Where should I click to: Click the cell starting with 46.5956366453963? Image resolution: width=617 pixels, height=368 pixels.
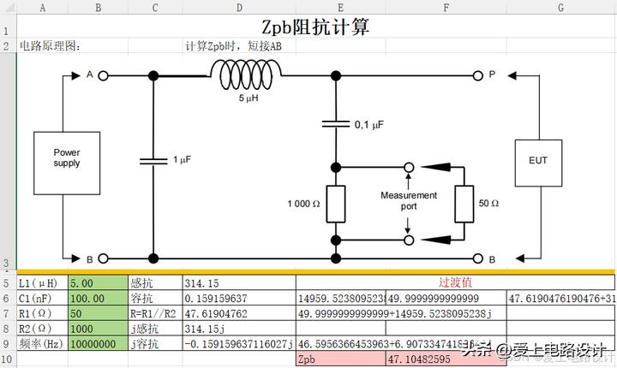(x=401, y=344)
